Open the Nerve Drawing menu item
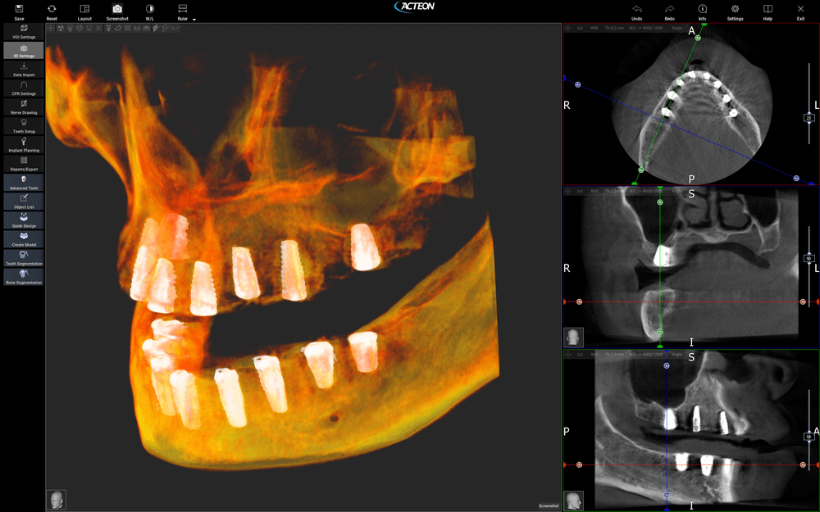The width and height of the screenshot is (820, 512). (x=24, y=107)
